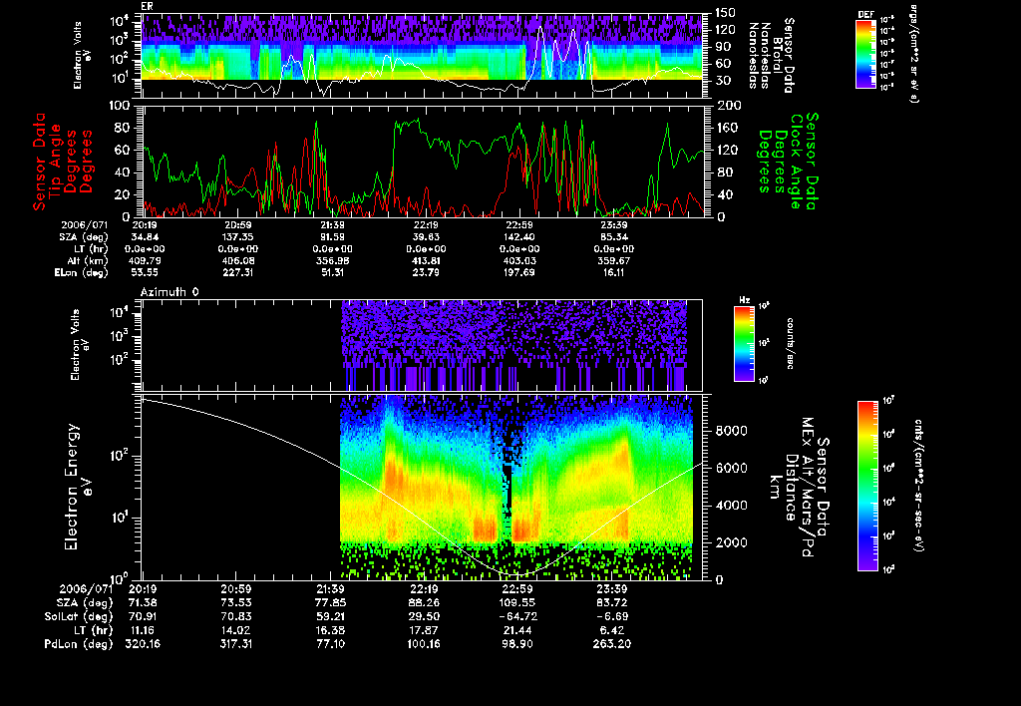Click the 'counts/sec' units label
The width and height of the screenshot is (1021, 706).
coord(790,344)
